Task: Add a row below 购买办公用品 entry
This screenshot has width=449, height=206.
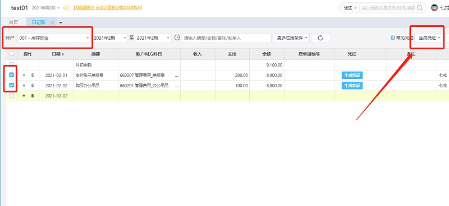Action: tap(24, 86)
